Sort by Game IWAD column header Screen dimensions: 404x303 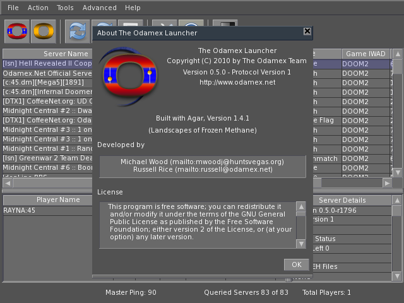(365, 54)
